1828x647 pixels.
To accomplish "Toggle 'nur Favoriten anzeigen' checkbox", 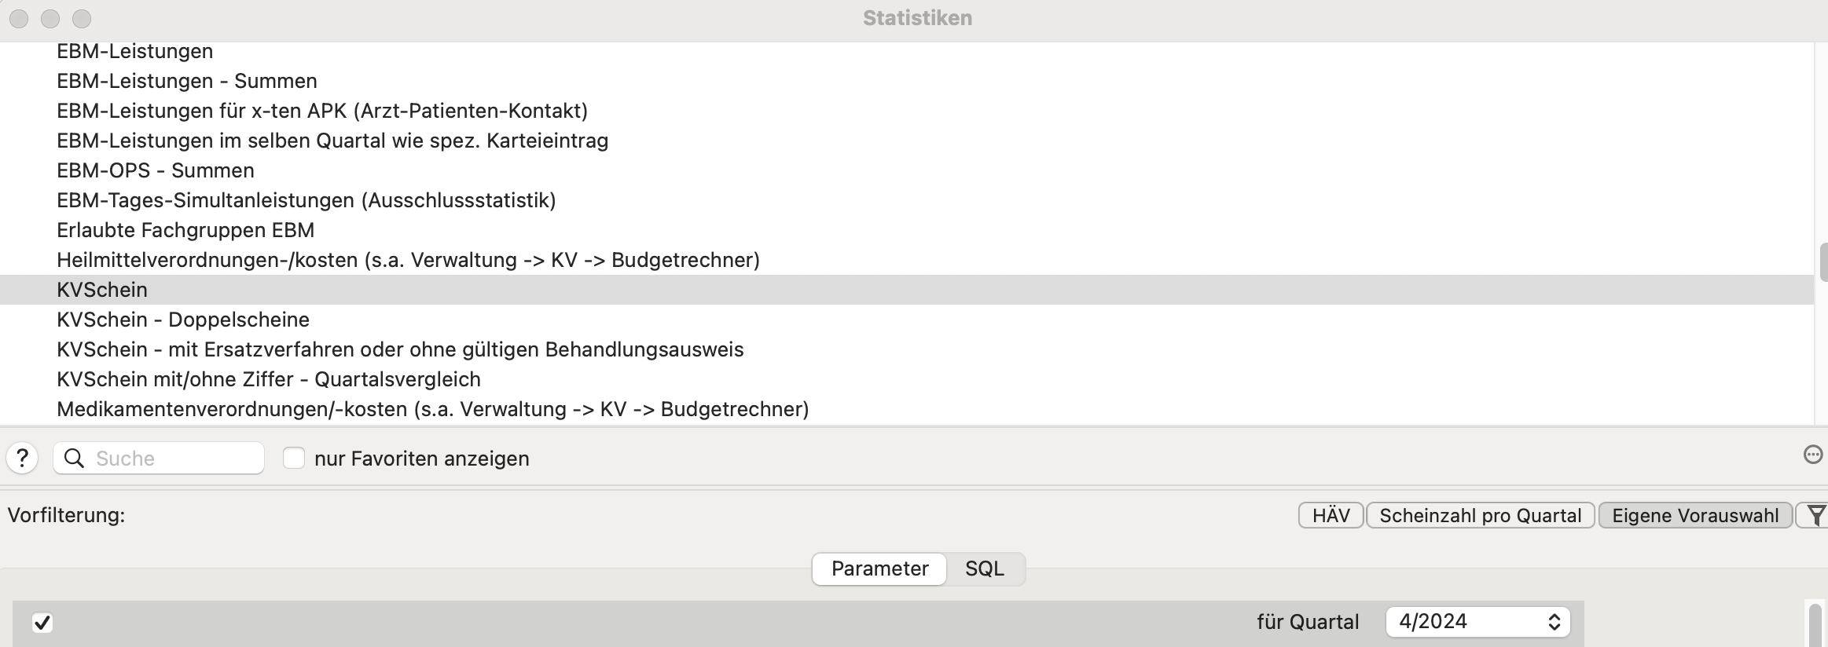I will (x=294, y=459).
